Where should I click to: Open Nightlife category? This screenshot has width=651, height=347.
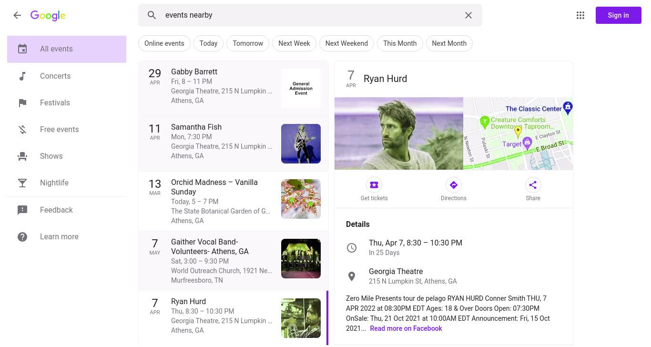click(x=67, y=183)
